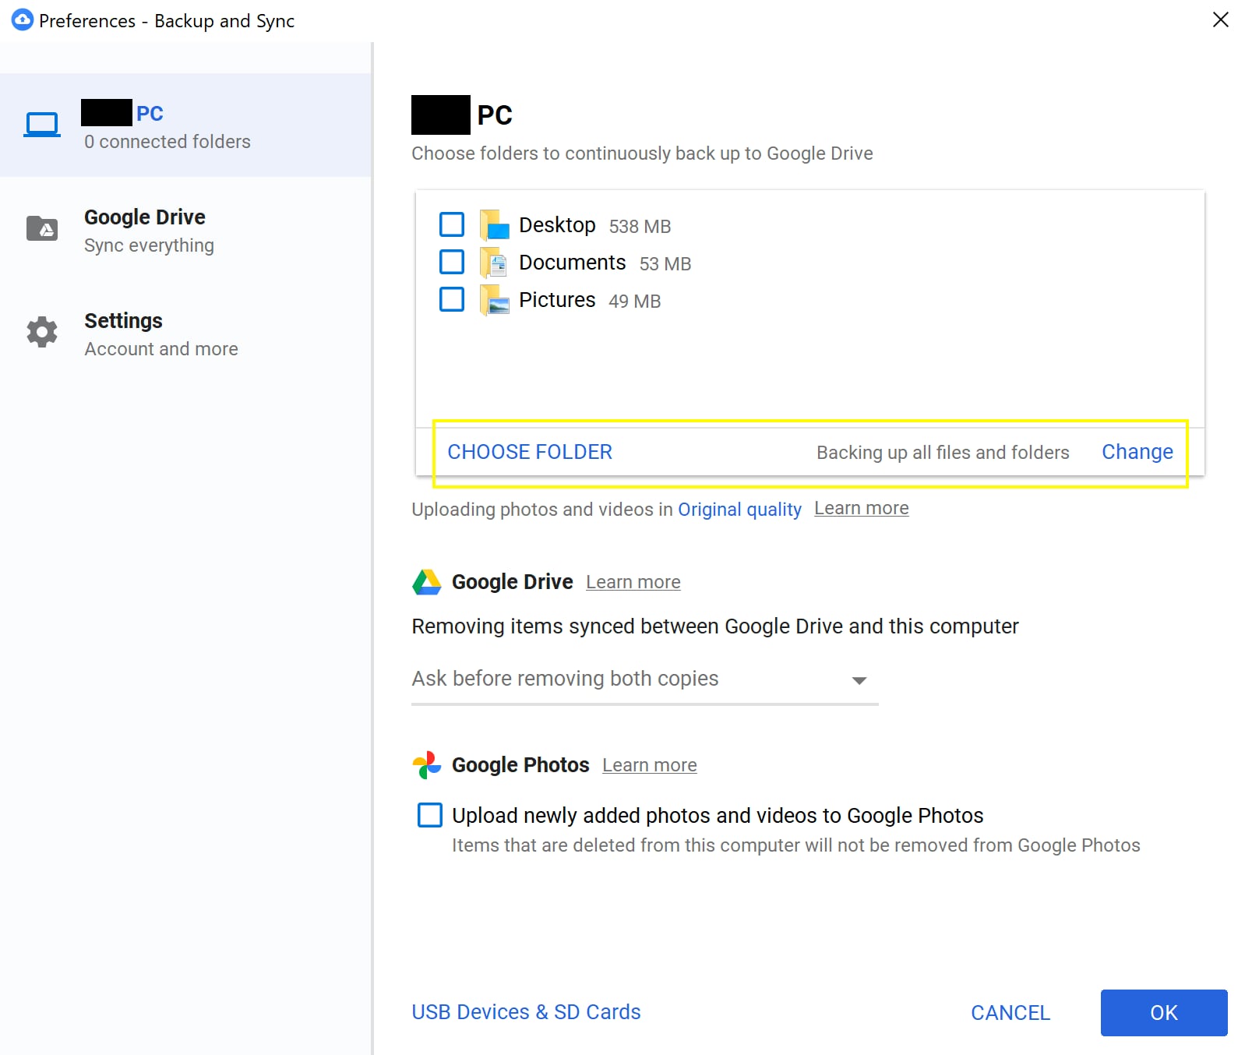Click the Google Drive folder sidebar icon
1245x1055 pixels.
[42, 229]
